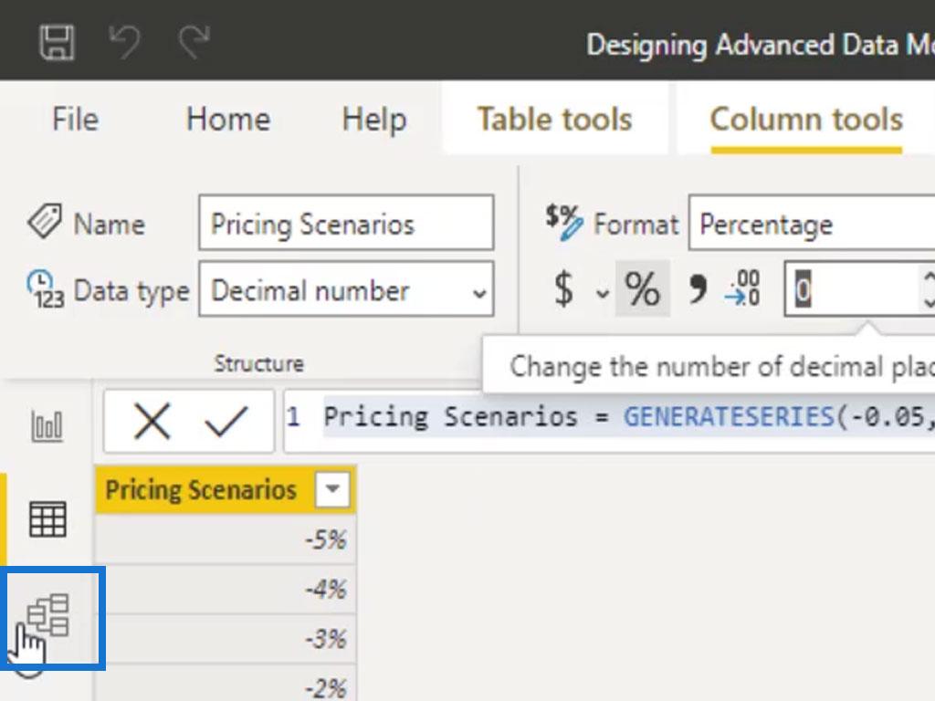Toggle thousands separator comma button
This screenshot has width=935, height=701.
pyautogui.click(x=698, y=290)
